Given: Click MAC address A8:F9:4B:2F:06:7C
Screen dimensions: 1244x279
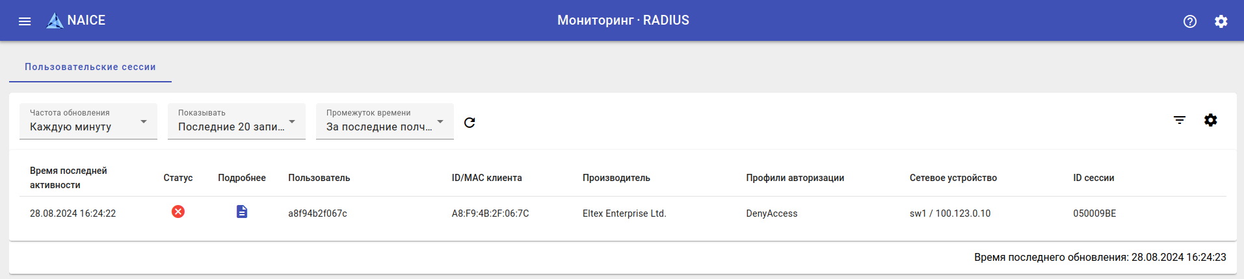Looking at the screenshot, I should 490,213.
